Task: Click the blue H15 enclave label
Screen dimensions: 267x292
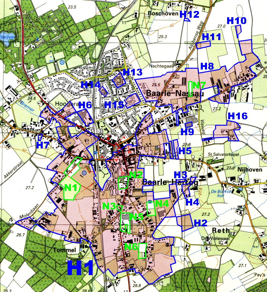Action: click(x=114, y=105)
